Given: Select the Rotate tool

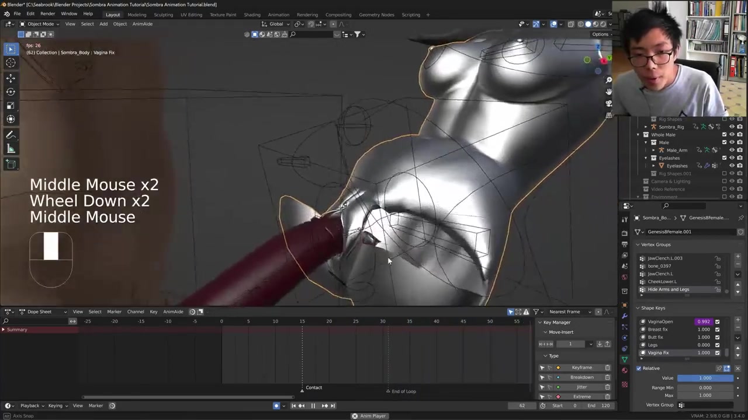Looking at the screenshot, I should (x=11, y=92).
